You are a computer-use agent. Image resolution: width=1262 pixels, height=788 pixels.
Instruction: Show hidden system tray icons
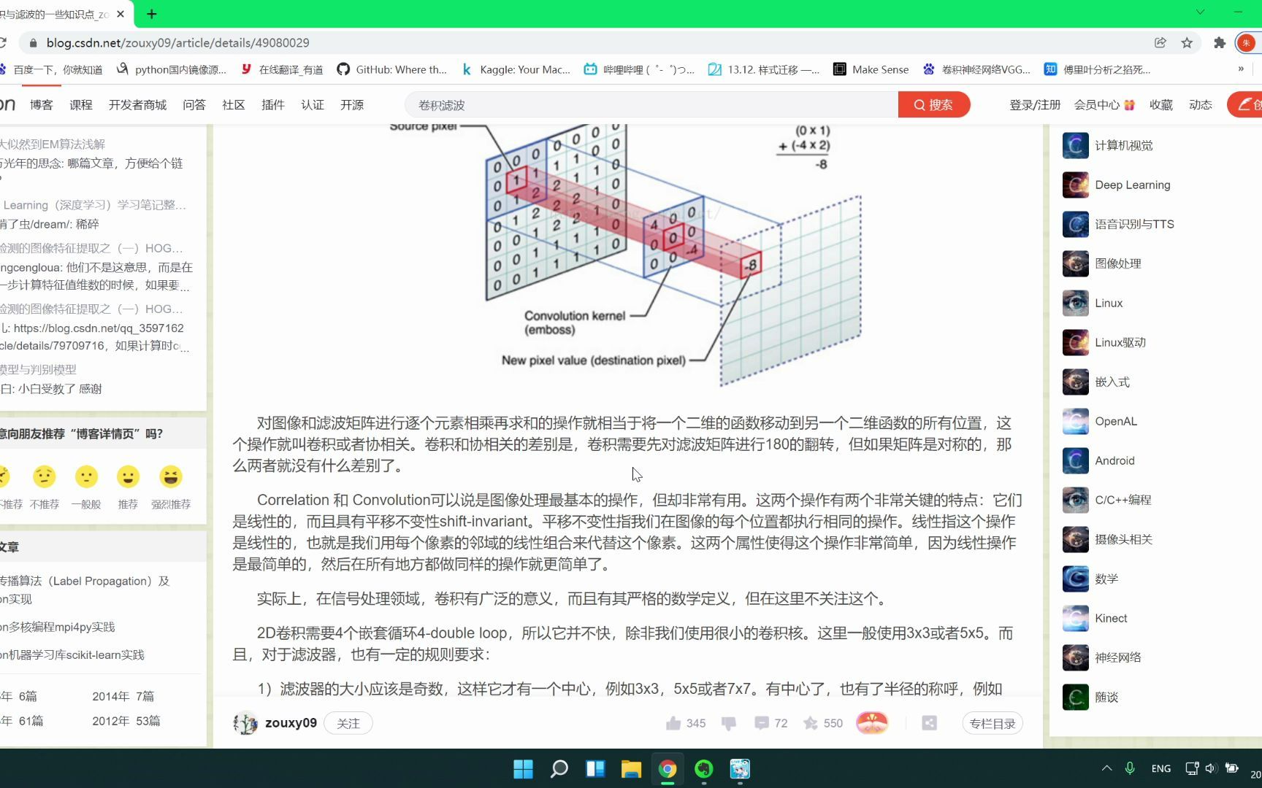[1106, 768]
